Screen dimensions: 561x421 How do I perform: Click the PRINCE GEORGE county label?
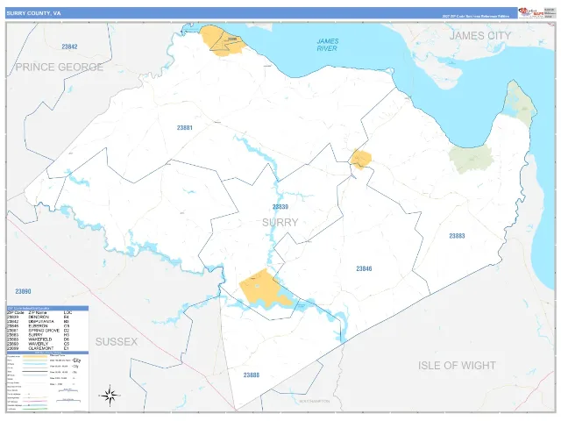point(60,67)
